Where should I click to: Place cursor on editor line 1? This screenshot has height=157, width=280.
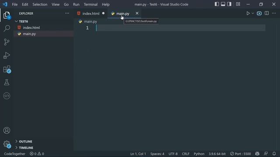pyautogui.click(x=180, y=28)
